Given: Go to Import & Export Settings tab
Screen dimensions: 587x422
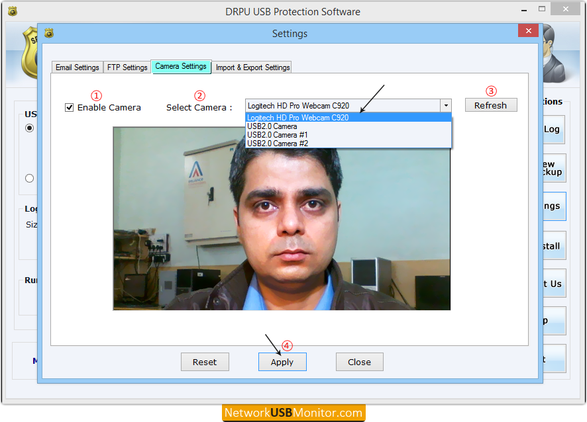Looking at the screenshot, I should tap(252, 67).
